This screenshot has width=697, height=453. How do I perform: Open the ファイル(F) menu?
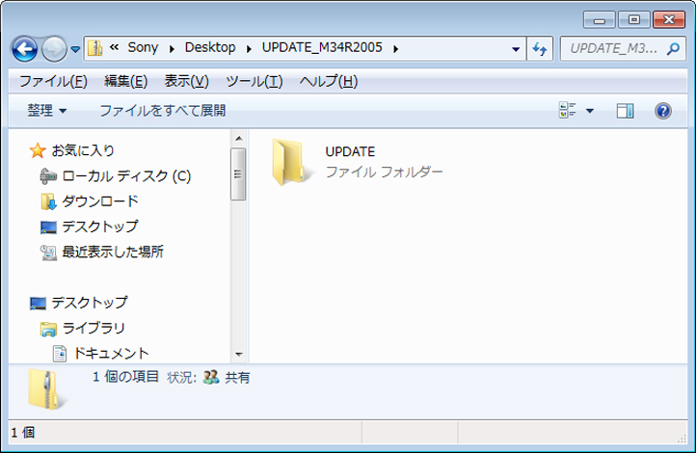[x=53, y=81]
